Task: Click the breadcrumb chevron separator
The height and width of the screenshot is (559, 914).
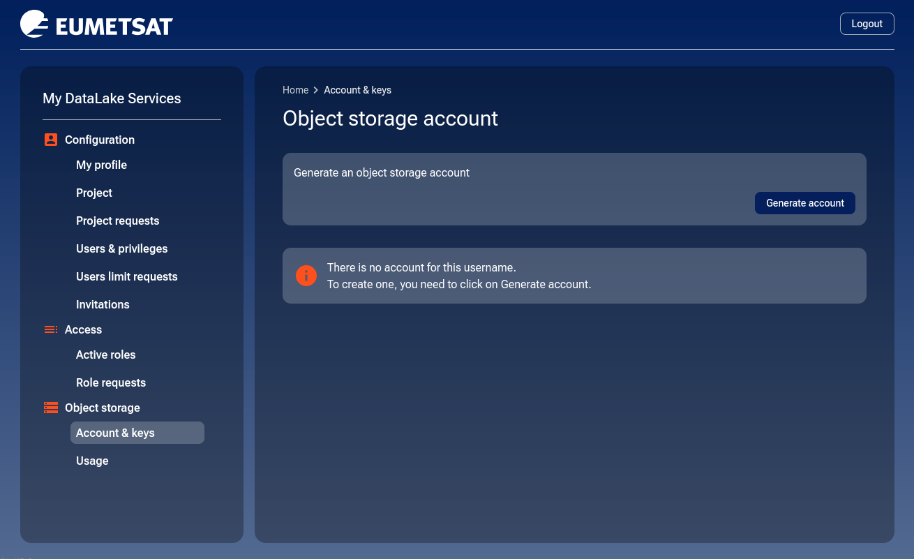Action: click(316, 90)
